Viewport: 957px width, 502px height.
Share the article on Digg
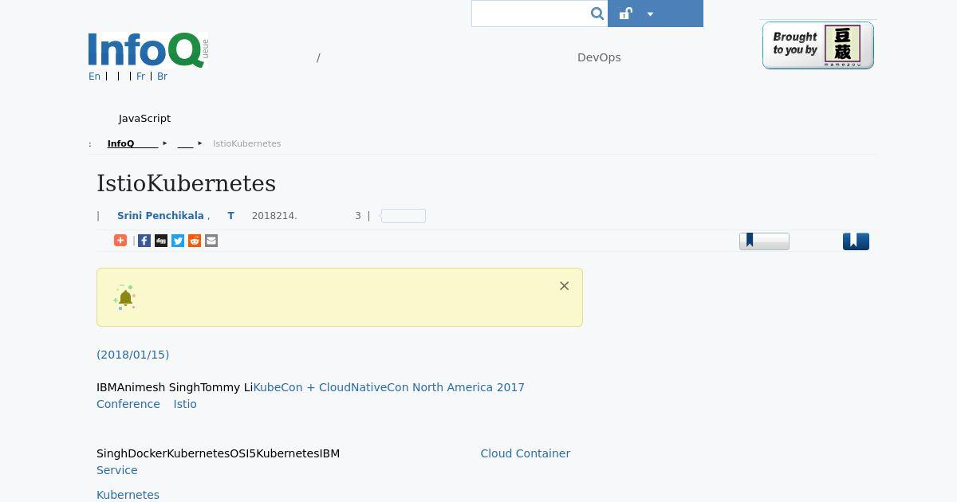(x=161, y=241)
